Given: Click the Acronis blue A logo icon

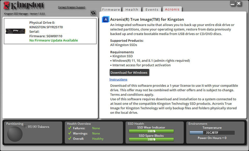Looking at the screenshot, I should [106, 19].
